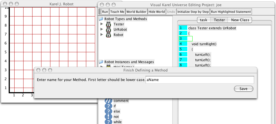Click the Tester robot icon

pos(108,24)
